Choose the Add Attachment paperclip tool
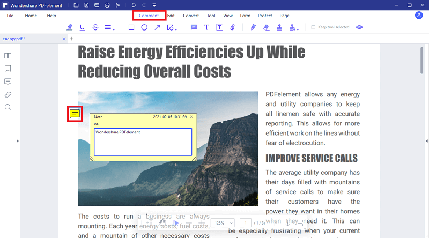Image resolution: width=429 pixels, height=238 pixels. click(x=233, y=27)
